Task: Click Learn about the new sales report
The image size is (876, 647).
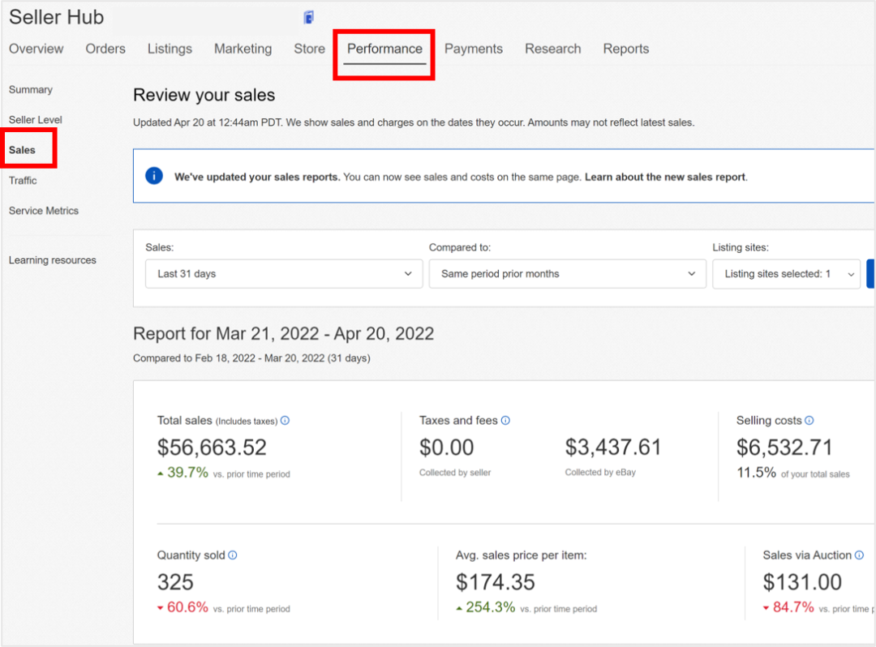Action: [664, 177]
